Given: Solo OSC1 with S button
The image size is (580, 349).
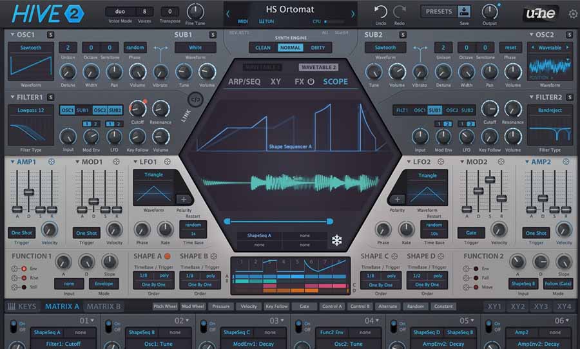Looking at the screenshot, I should point(50,35).
